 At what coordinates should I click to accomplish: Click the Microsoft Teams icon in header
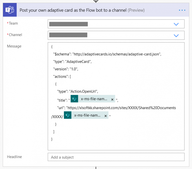pyautogui.click(x=10, y=10)
